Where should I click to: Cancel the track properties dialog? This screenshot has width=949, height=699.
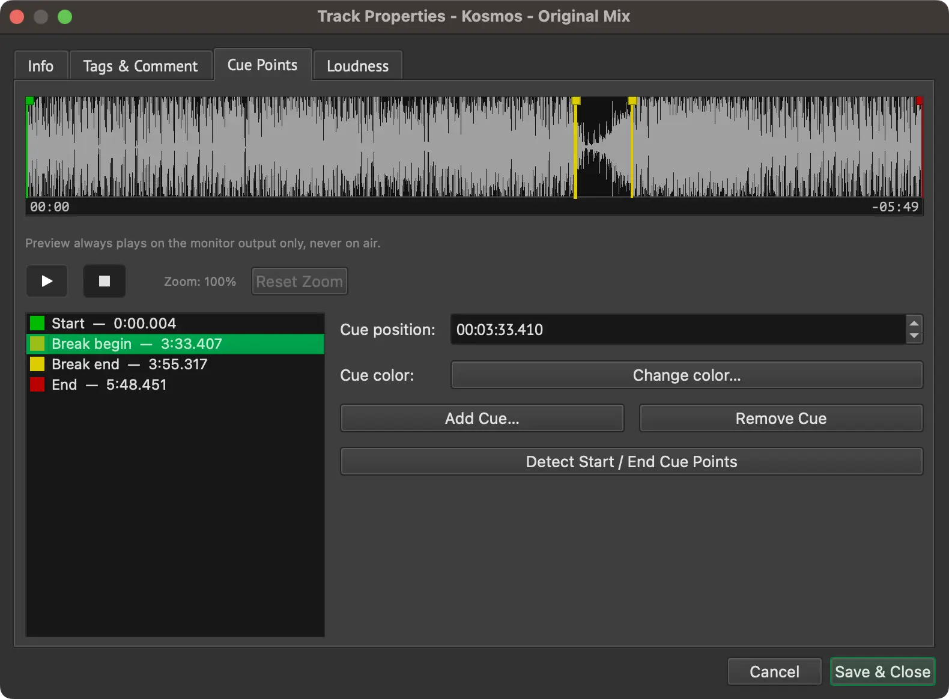(x=774, y=671)
